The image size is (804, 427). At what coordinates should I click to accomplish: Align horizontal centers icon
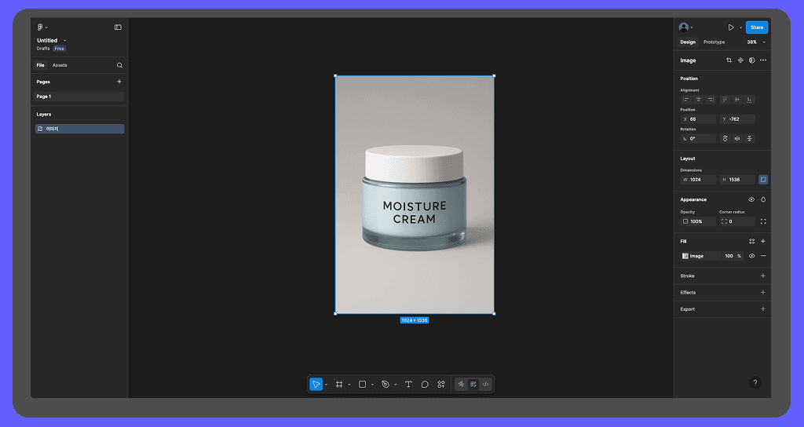point(698,100)
